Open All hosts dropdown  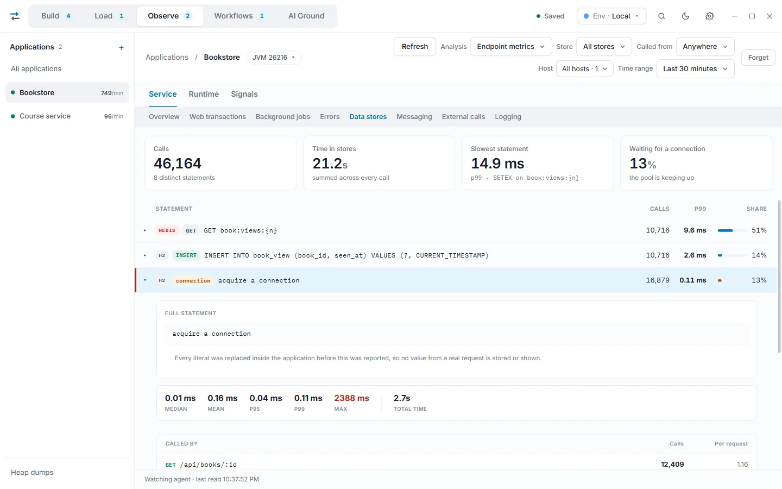[585, 69]
